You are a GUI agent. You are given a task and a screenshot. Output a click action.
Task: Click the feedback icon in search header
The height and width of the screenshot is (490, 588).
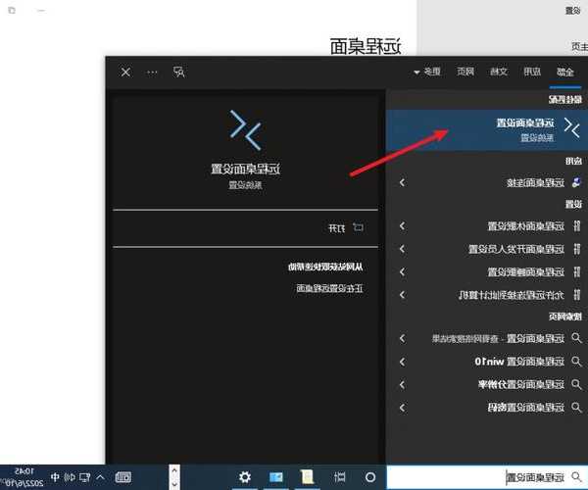click(178, 72)
